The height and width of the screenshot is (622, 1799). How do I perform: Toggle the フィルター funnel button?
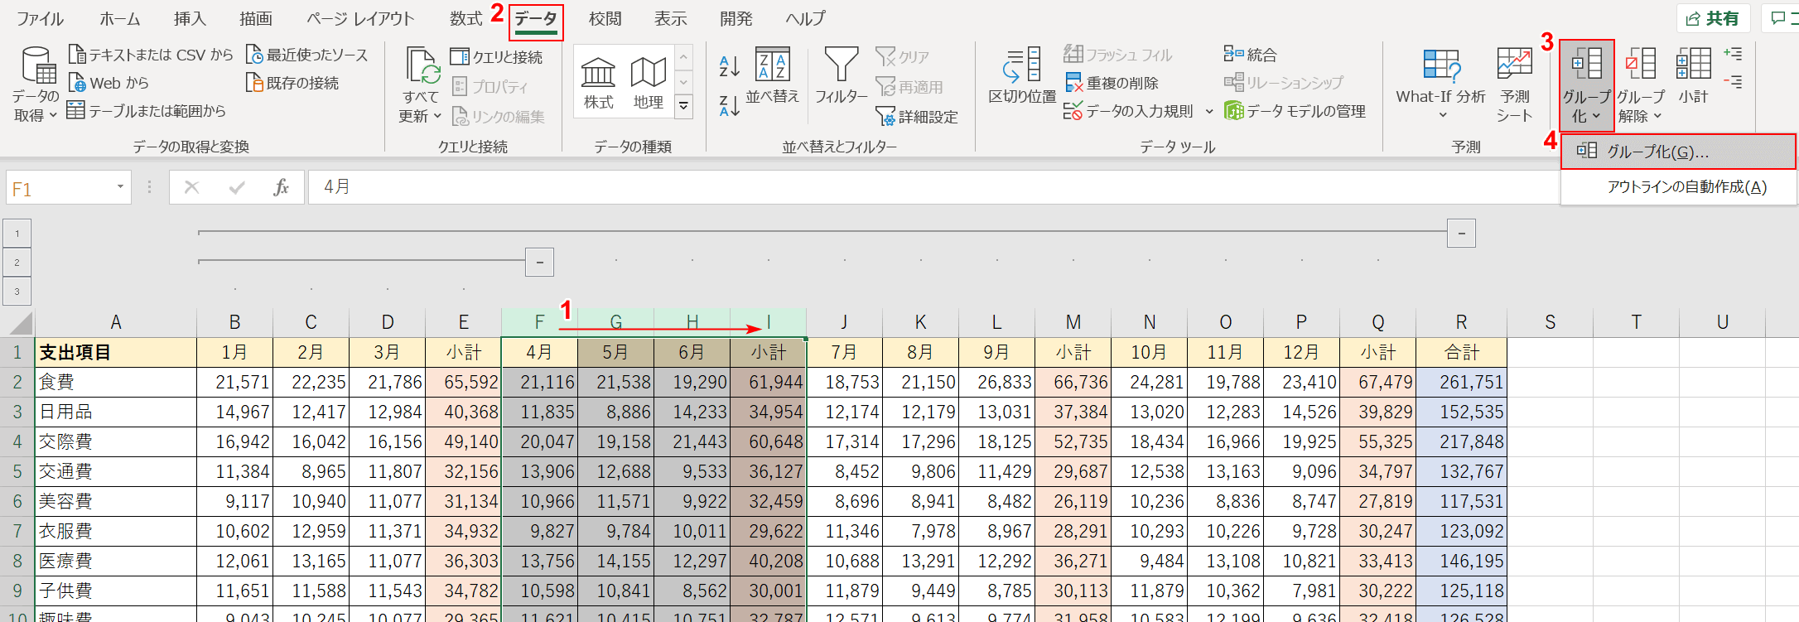(x=841, y=76)
